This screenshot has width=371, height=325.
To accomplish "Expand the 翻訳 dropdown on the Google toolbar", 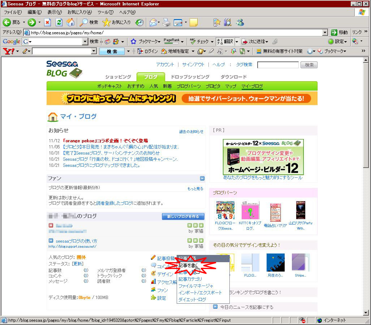I will (x=237, y=42).
